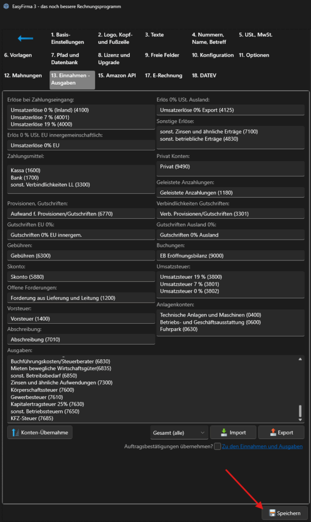Open the Gesamt (alle) dropdown
Screen dimensions: 311x522
click(179, 432)
